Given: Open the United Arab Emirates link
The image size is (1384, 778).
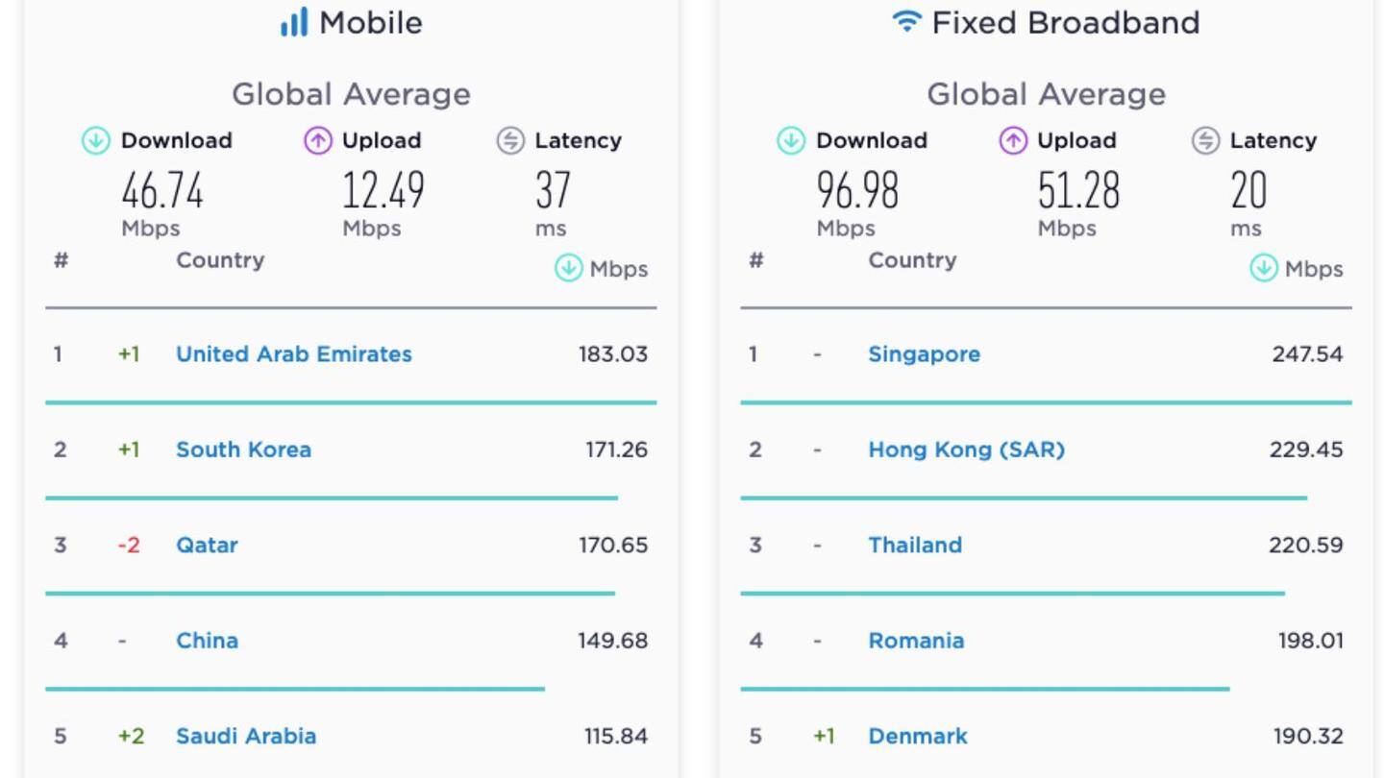Looking at the screenshot, I should pyautogui.click(x=294, y=354).
